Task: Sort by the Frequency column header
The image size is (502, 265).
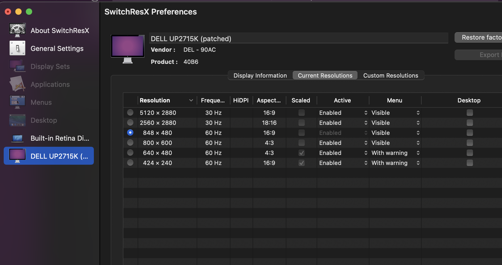Action: click(213, 100)
